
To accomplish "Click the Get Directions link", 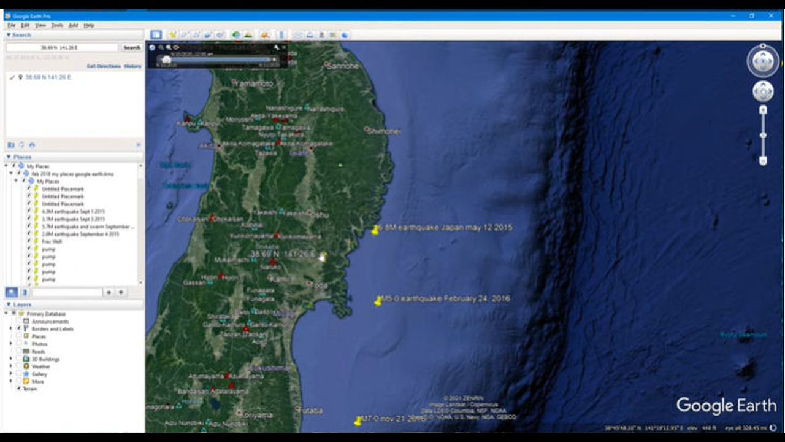I will point(103,66).
